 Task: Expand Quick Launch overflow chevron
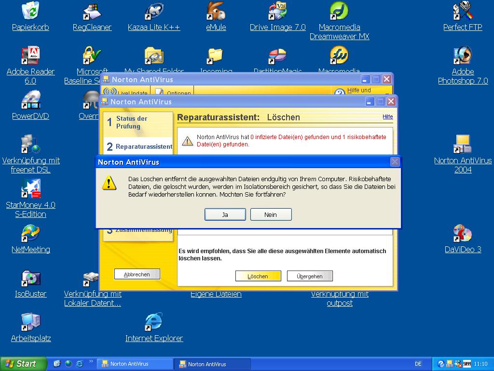(91, 361)
